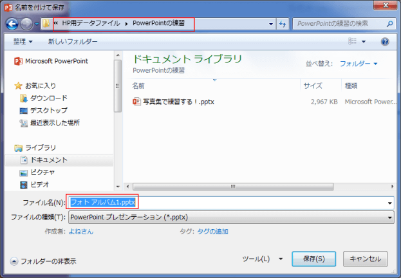
Task: Select ピクチャ library
Action: [x=37, y=172]
